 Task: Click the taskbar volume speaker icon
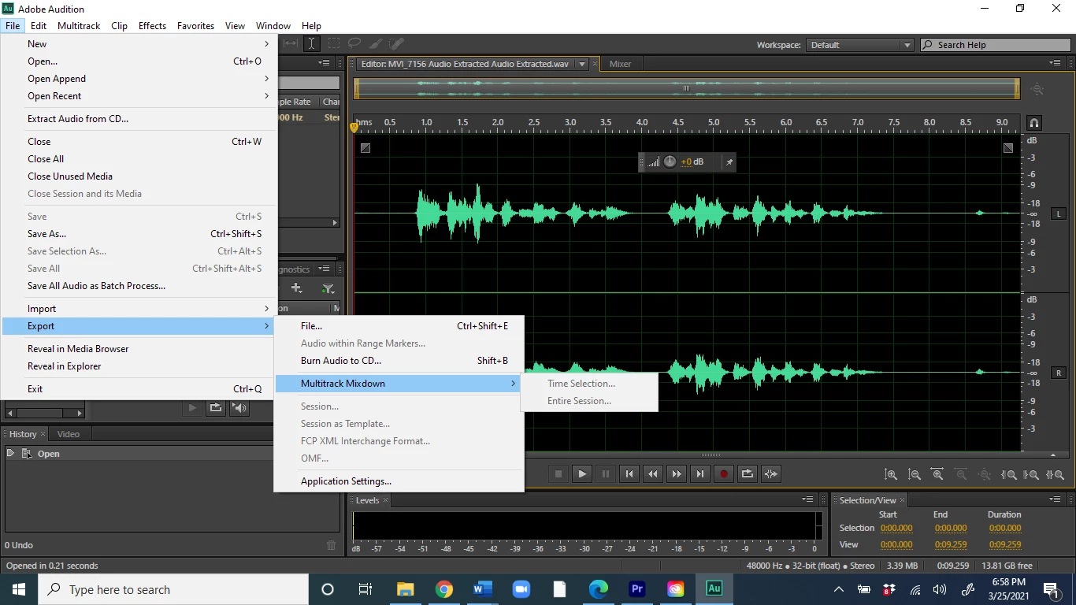[x=939, y=589]
